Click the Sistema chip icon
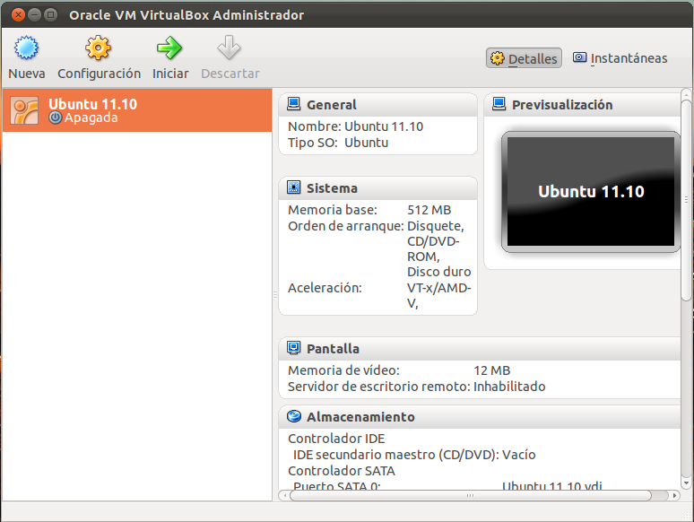This screenshot has height=522, width=694. tap(293, 187)
